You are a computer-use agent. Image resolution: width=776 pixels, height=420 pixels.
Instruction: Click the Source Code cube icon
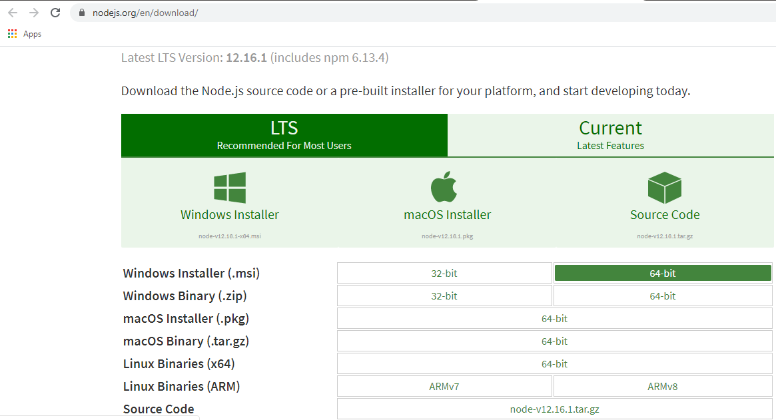665,188
